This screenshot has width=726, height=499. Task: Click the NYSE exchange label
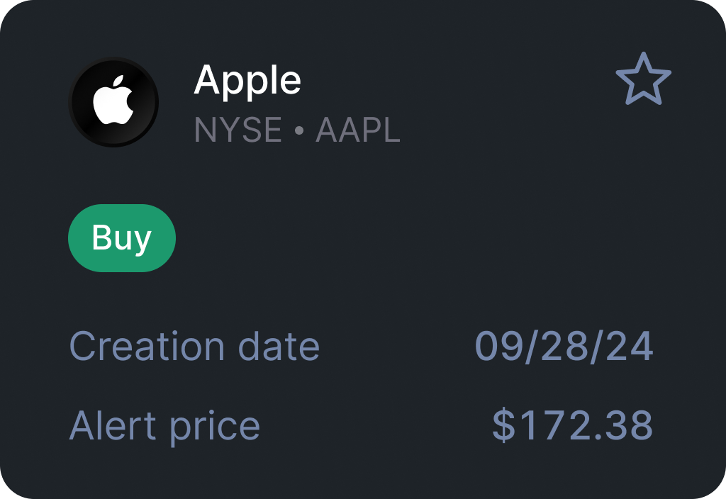pyautogui.click(x=238, y=130)
